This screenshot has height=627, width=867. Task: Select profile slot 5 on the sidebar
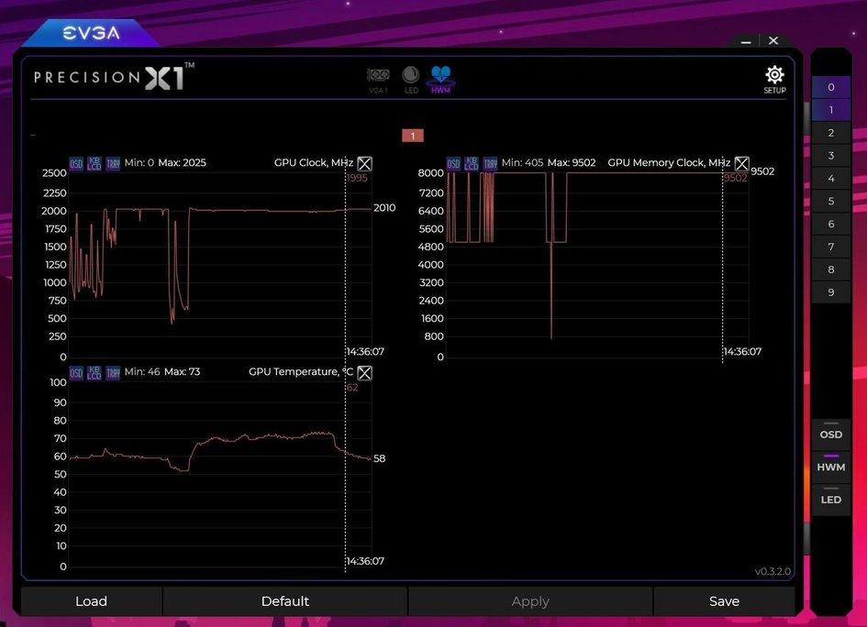(x=830, y=201)
